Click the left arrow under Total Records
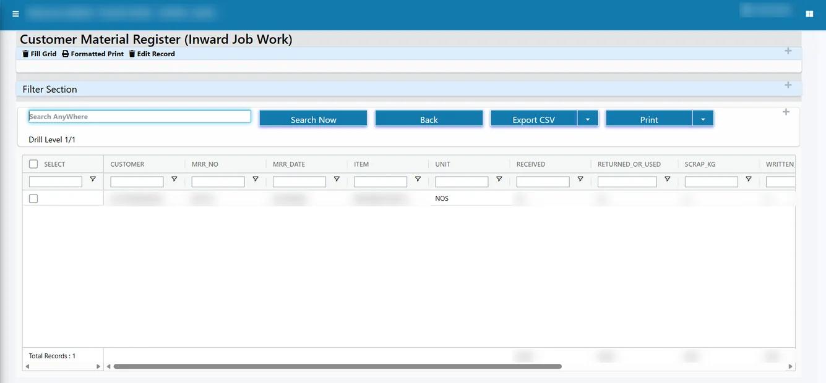This screenshot has width=826, height=383. 27,366
